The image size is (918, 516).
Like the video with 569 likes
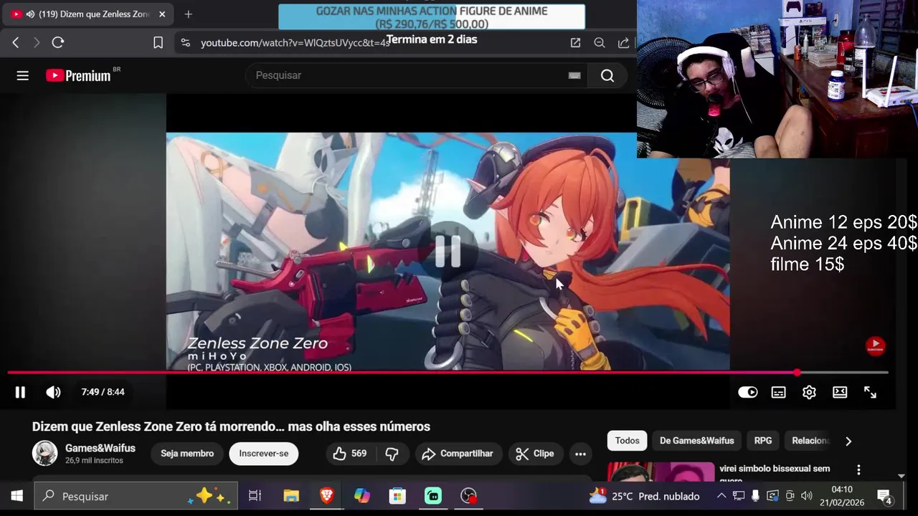click(x=350, y=454)
